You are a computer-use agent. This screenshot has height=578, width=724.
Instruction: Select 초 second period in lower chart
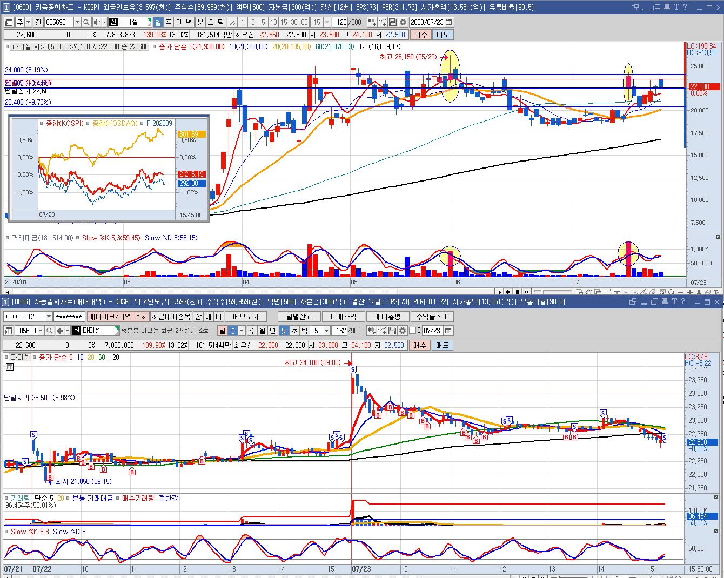[x=294, y=331]
